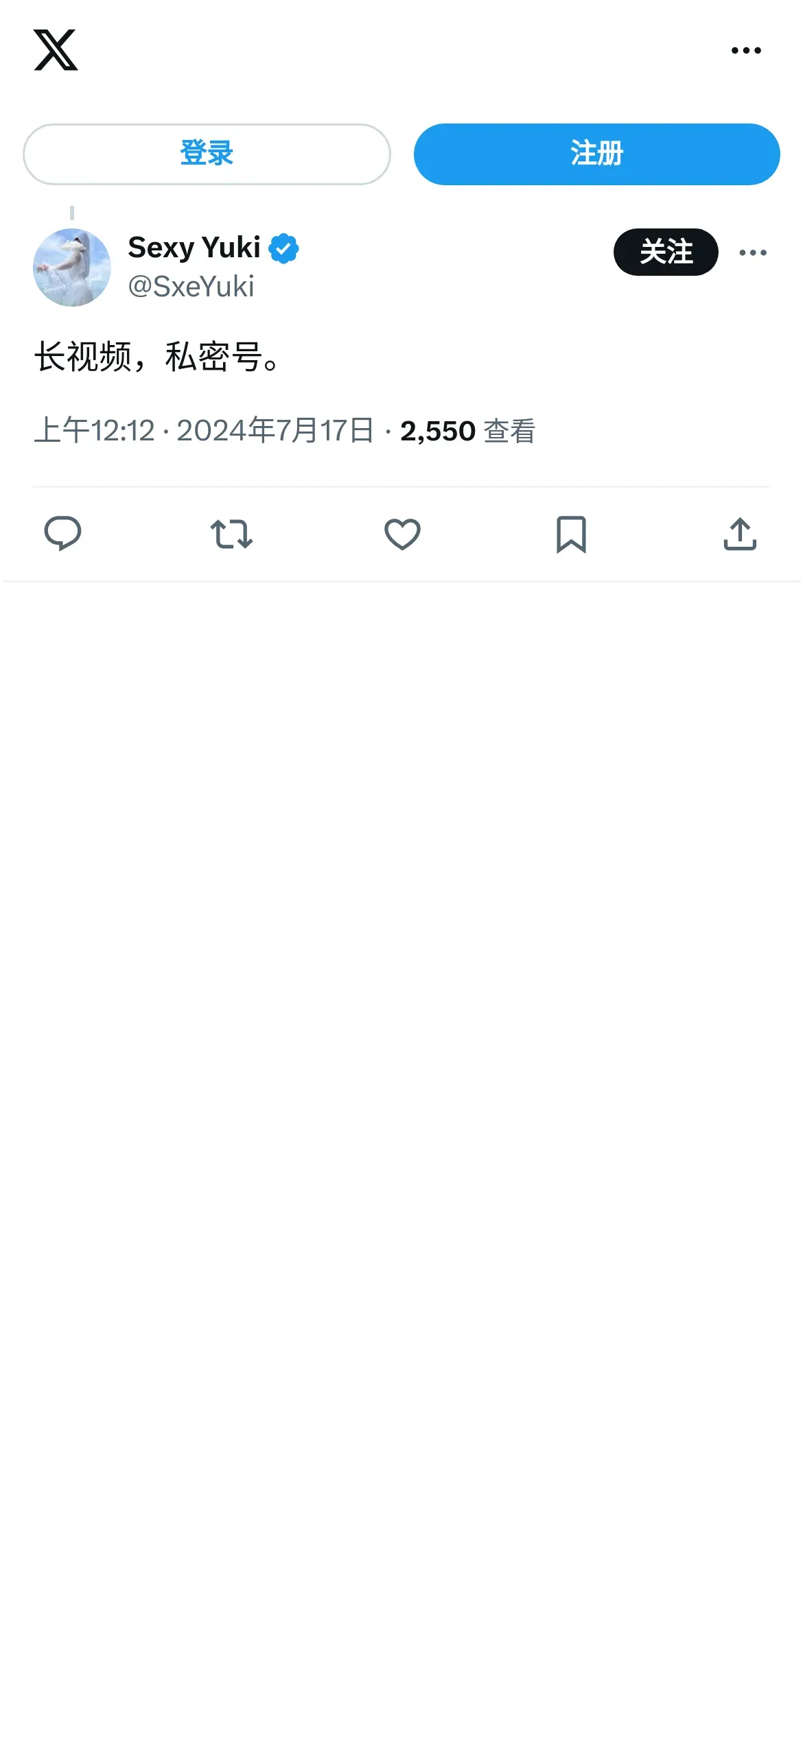Open the @SxeYuki handle link
This screenshot has height=1737, width=803.
pyautogui.click(x=191, y=287)
